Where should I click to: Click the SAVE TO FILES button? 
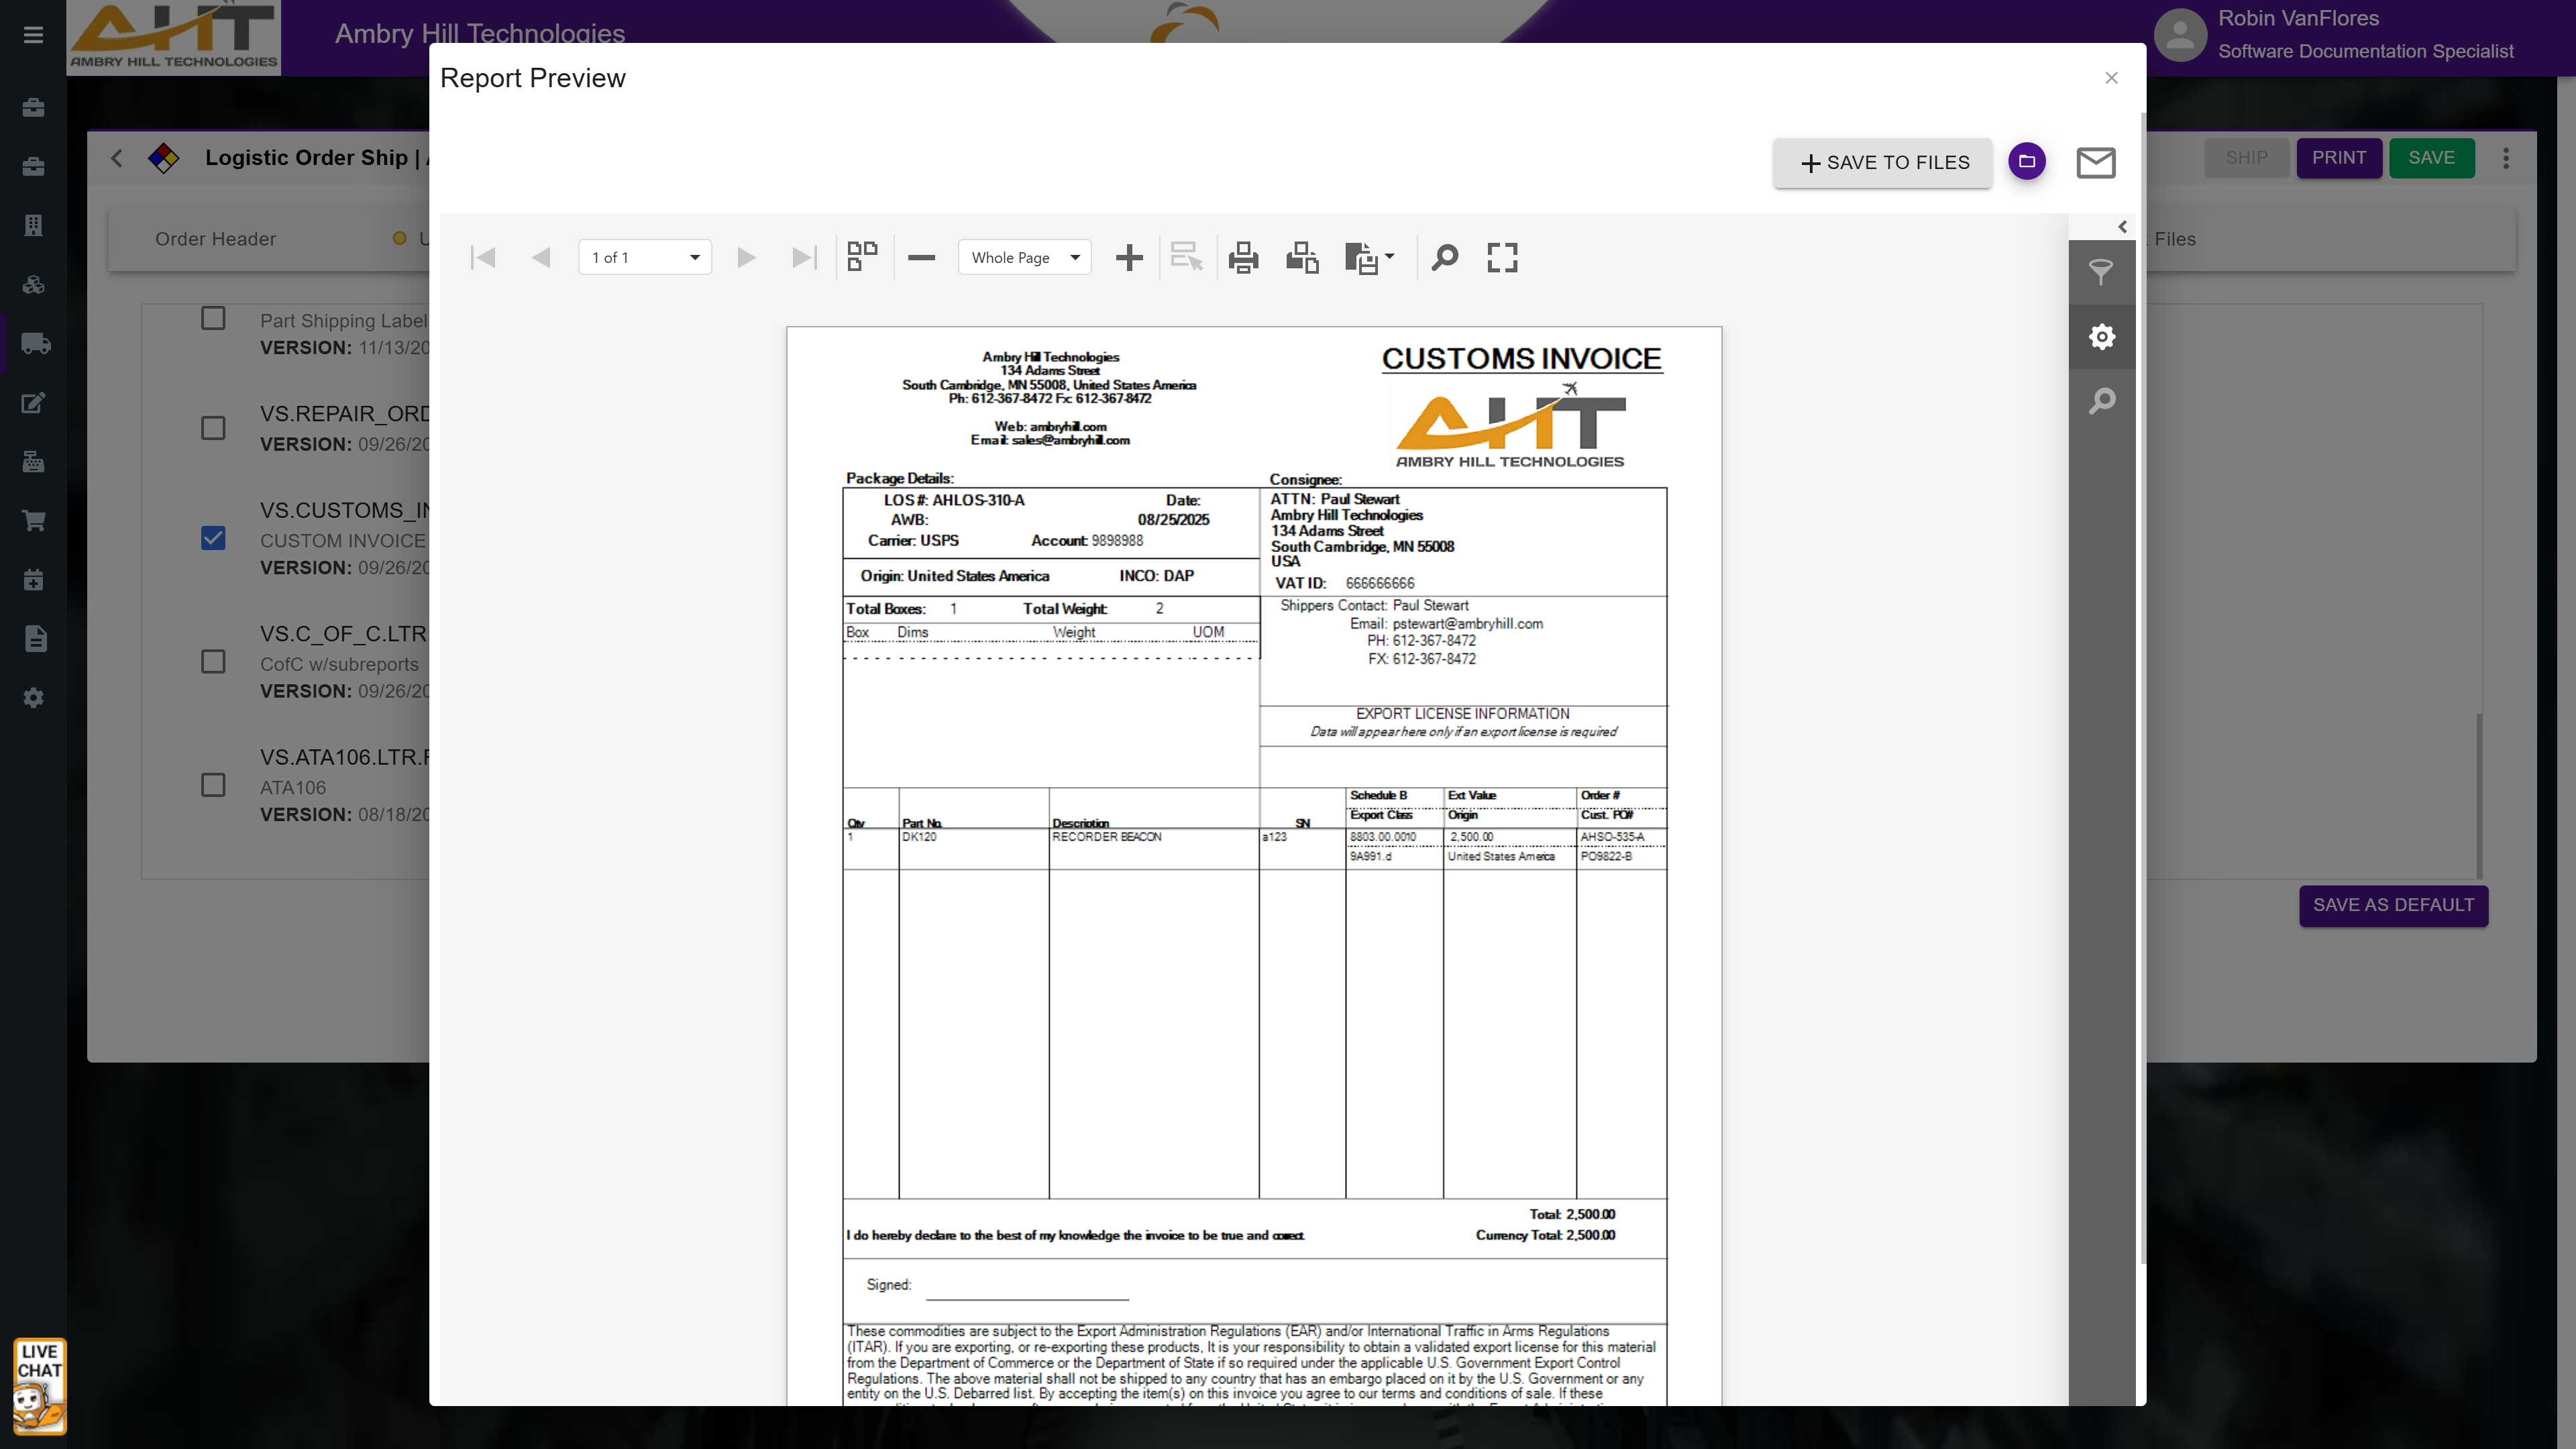1883,163
